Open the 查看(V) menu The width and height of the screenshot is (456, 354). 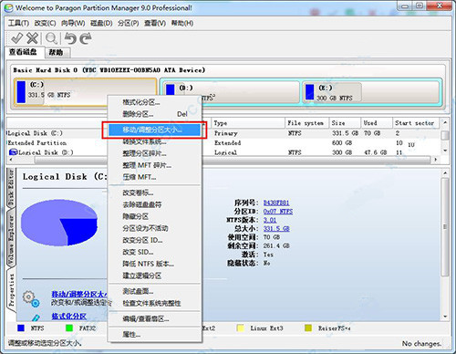pyautogui.click(x=155, y=23)
